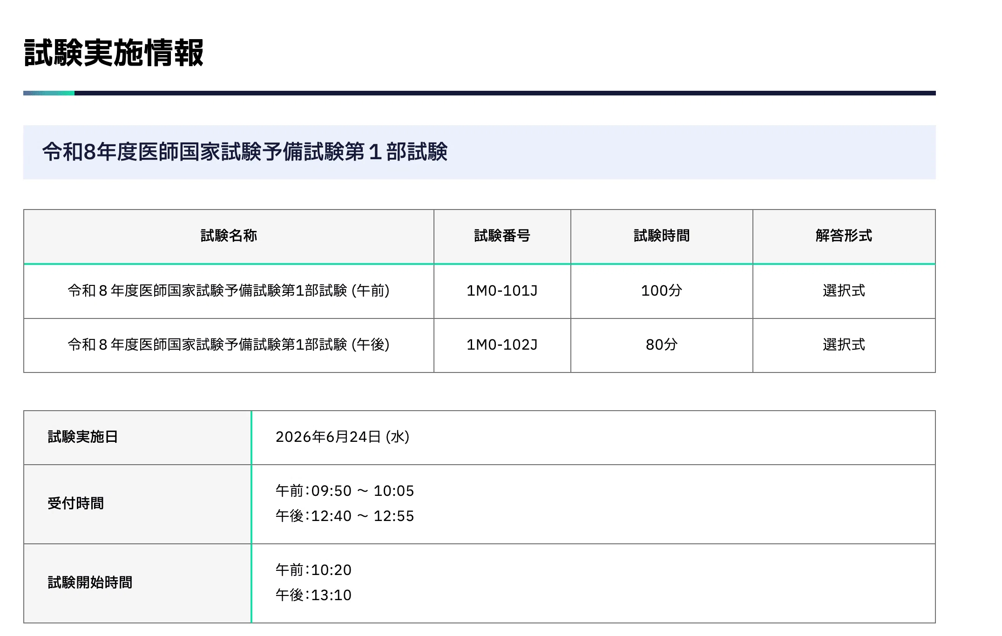Click exam number 1M0-101J
Screen dimensions: 1002x636
pyautogui.click(x=502, y=291)
